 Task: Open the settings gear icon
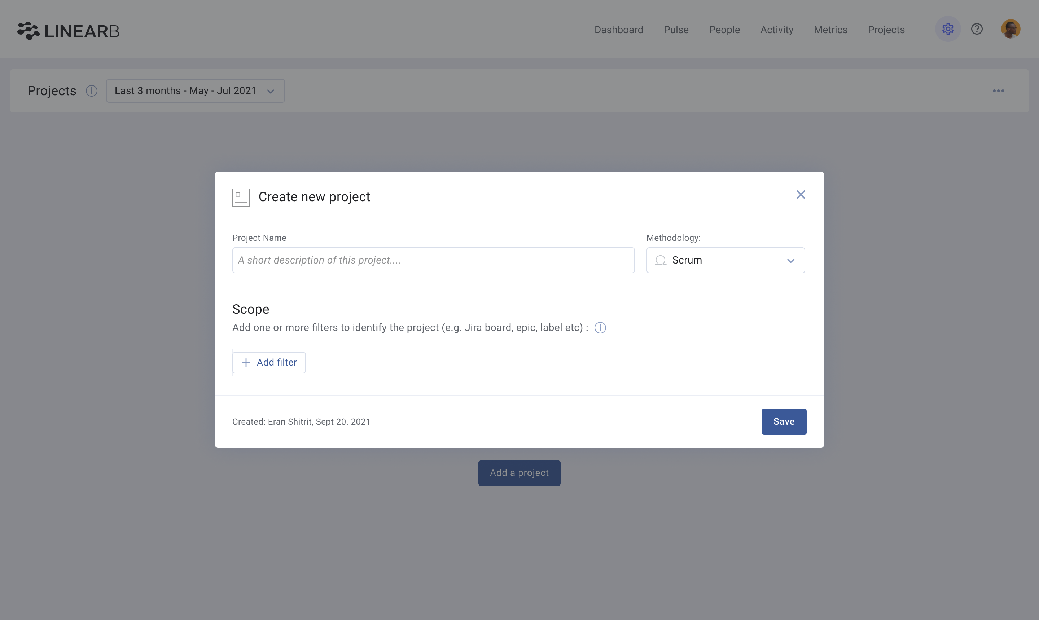[x=947, y=29]
